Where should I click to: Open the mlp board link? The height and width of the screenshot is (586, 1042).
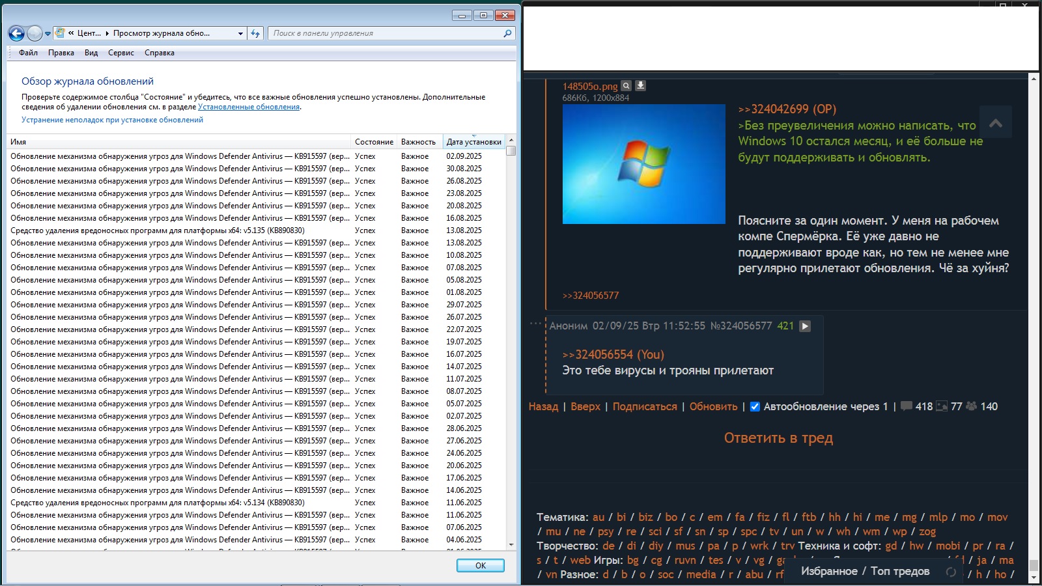point(938,518)
